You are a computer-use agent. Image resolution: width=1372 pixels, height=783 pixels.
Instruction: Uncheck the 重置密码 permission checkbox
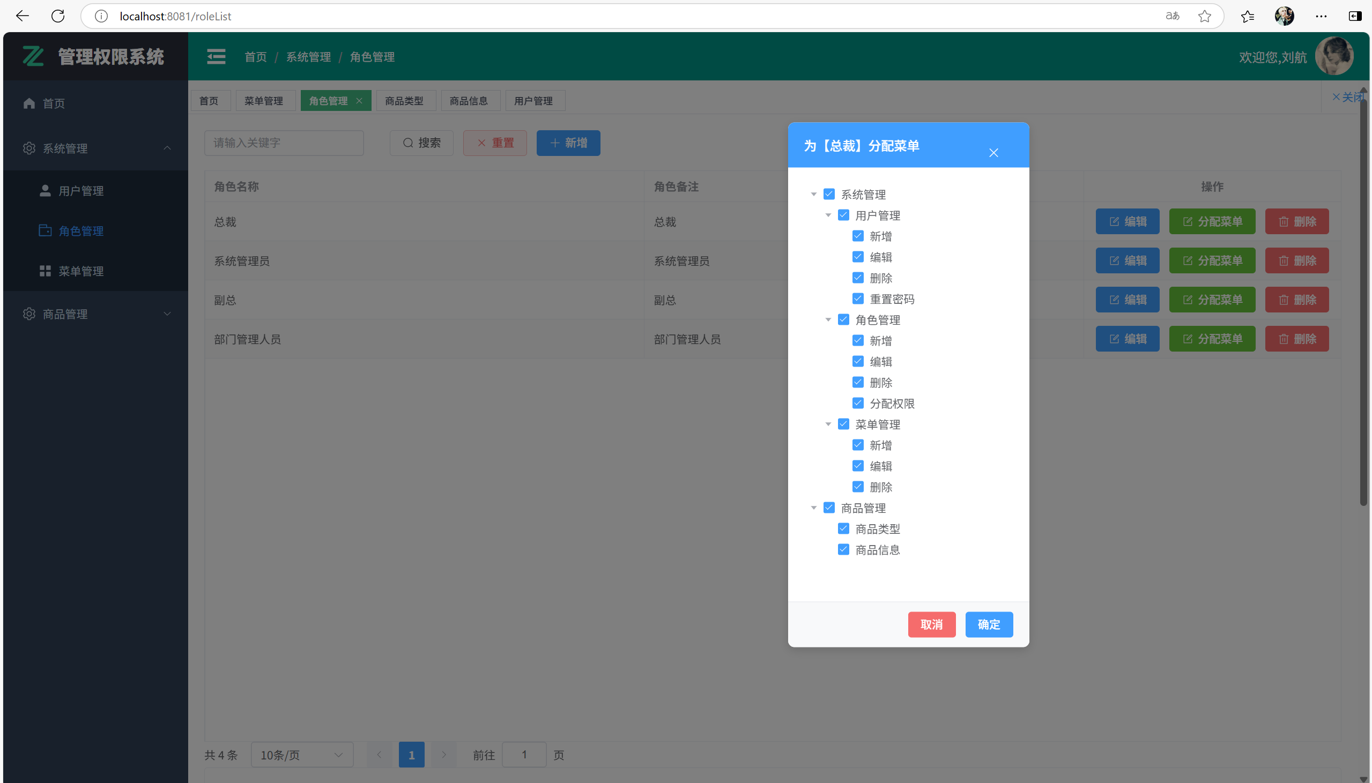pyautogui.click(x=857, y=299)
